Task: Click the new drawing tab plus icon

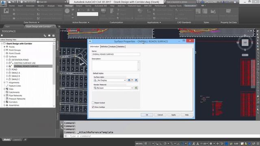Action: click(x=59, y=27)
